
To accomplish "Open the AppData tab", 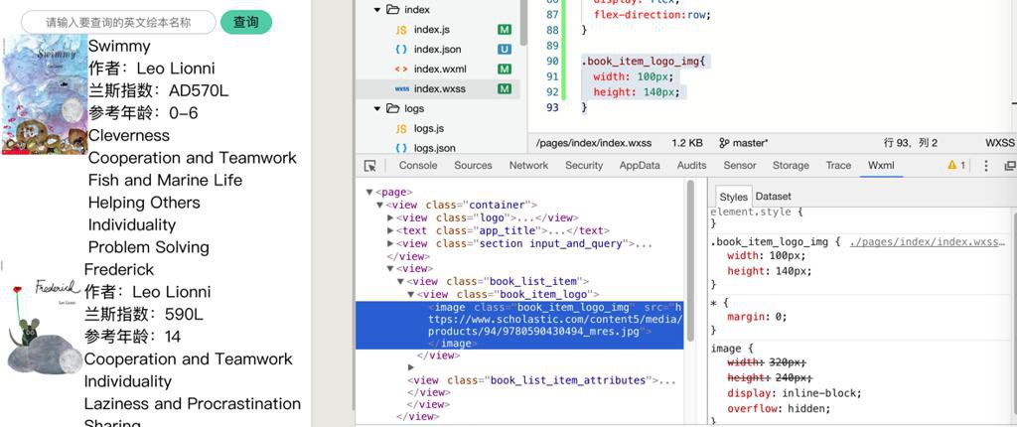I will 640,166.
